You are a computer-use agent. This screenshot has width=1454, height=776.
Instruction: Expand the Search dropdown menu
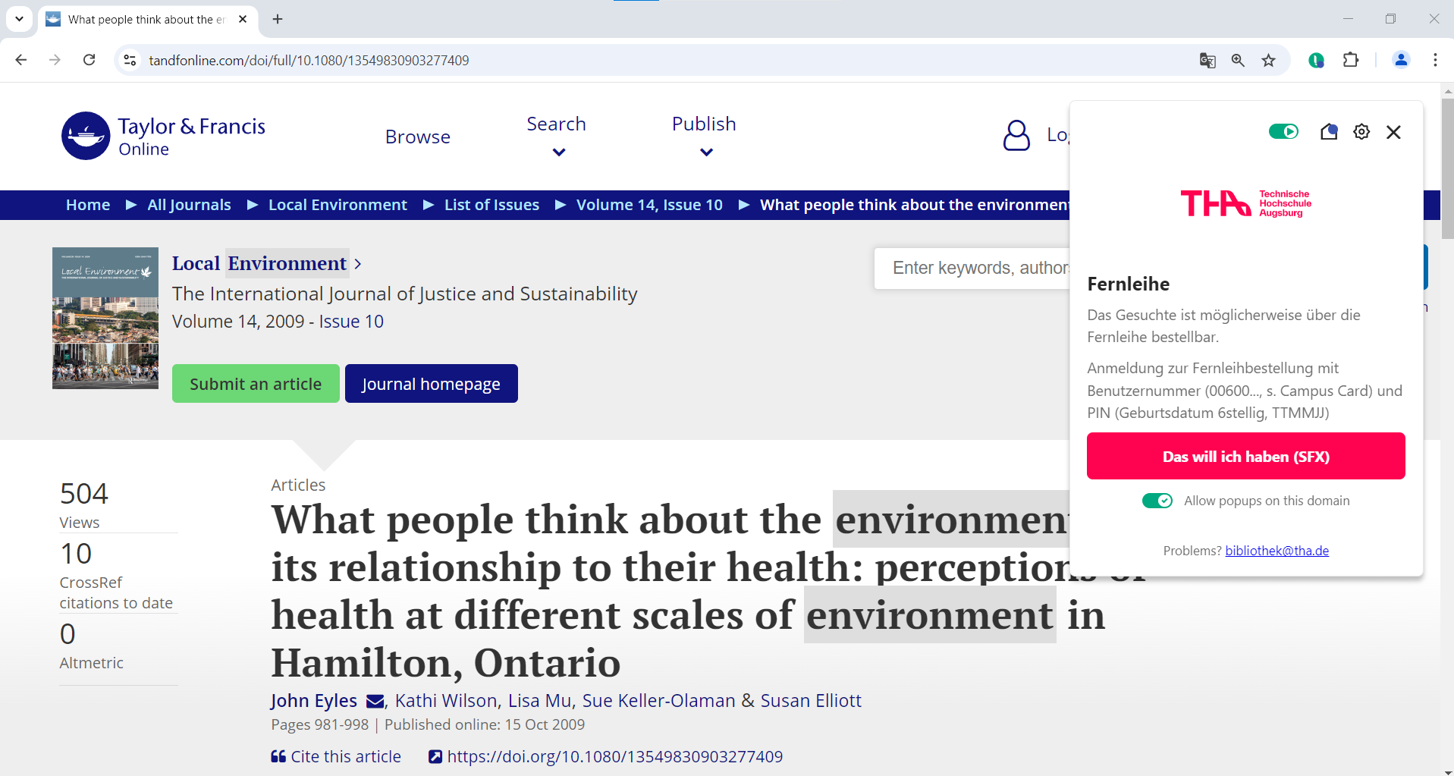[557, 135]
